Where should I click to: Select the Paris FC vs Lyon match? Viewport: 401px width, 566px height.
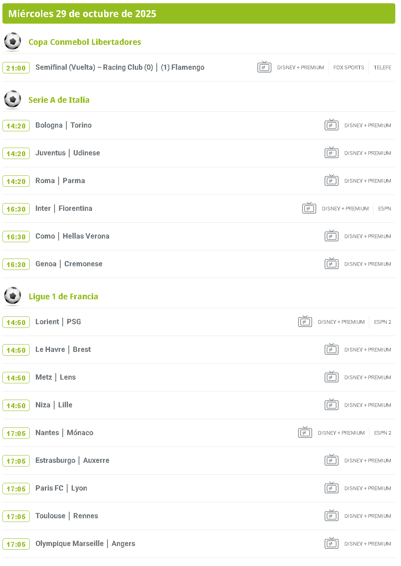click(x=61, y=488)
